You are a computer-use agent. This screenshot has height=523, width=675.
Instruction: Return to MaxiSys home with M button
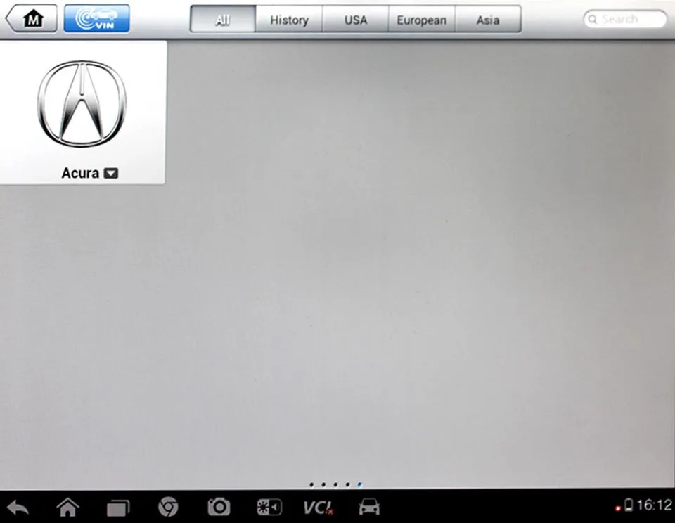click(x=32, y=18)
